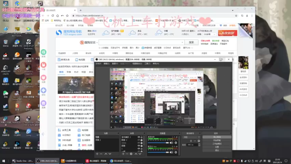Adjust the desktop audio volume slider

(158, 143)
